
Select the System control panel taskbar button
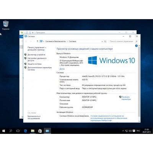[x=47, y=131]
